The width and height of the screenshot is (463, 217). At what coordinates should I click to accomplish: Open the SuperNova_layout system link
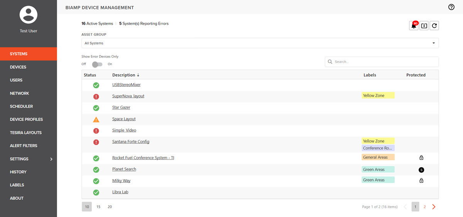(128, 96)
